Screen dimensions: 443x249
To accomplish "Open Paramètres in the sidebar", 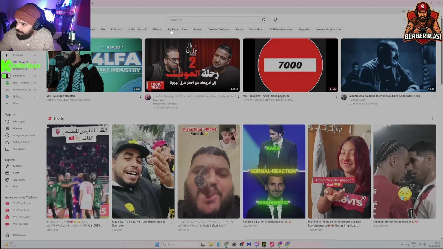I will tap(19, 235).
